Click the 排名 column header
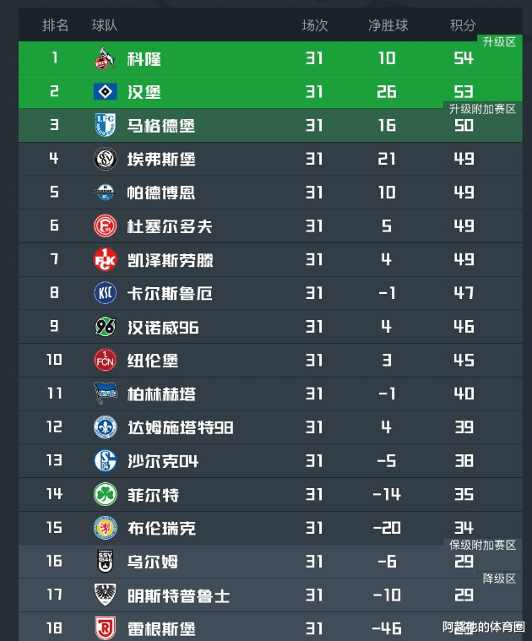 (x=55, y=25)
